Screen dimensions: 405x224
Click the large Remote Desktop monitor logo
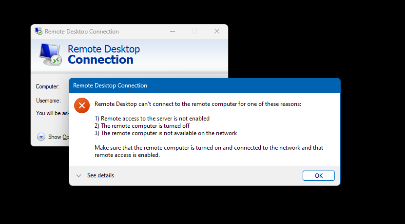pos(50,54)
